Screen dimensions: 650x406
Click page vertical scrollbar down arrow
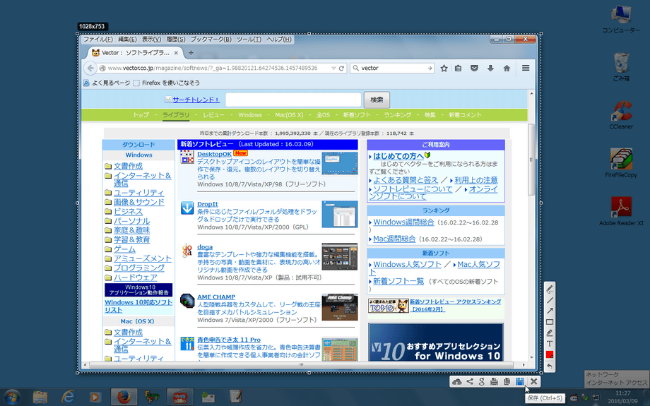point(531,357)
